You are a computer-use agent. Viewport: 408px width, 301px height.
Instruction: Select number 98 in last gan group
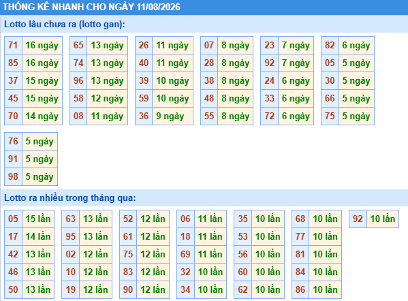(13, 176)
